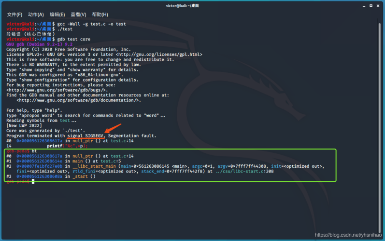Click the gpl.html license URL
The image size is (385, 241).
pos(159,54)
